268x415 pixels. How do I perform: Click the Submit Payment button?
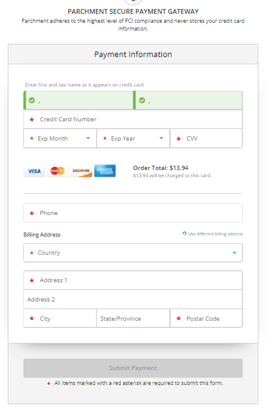(133, 368)
